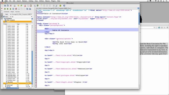The height and width of the screenshot is (95, 169).
Task: Click the Wi-Fi icon in macOS menu bar
Action: coord(156,1)
